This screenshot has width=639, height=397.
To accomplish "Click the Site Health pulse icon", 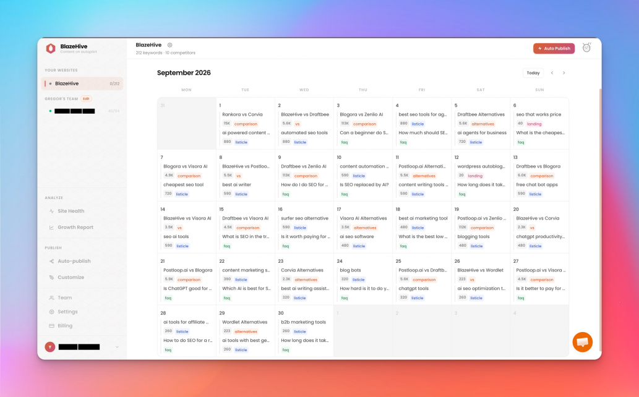I will [x=52, y=211].
